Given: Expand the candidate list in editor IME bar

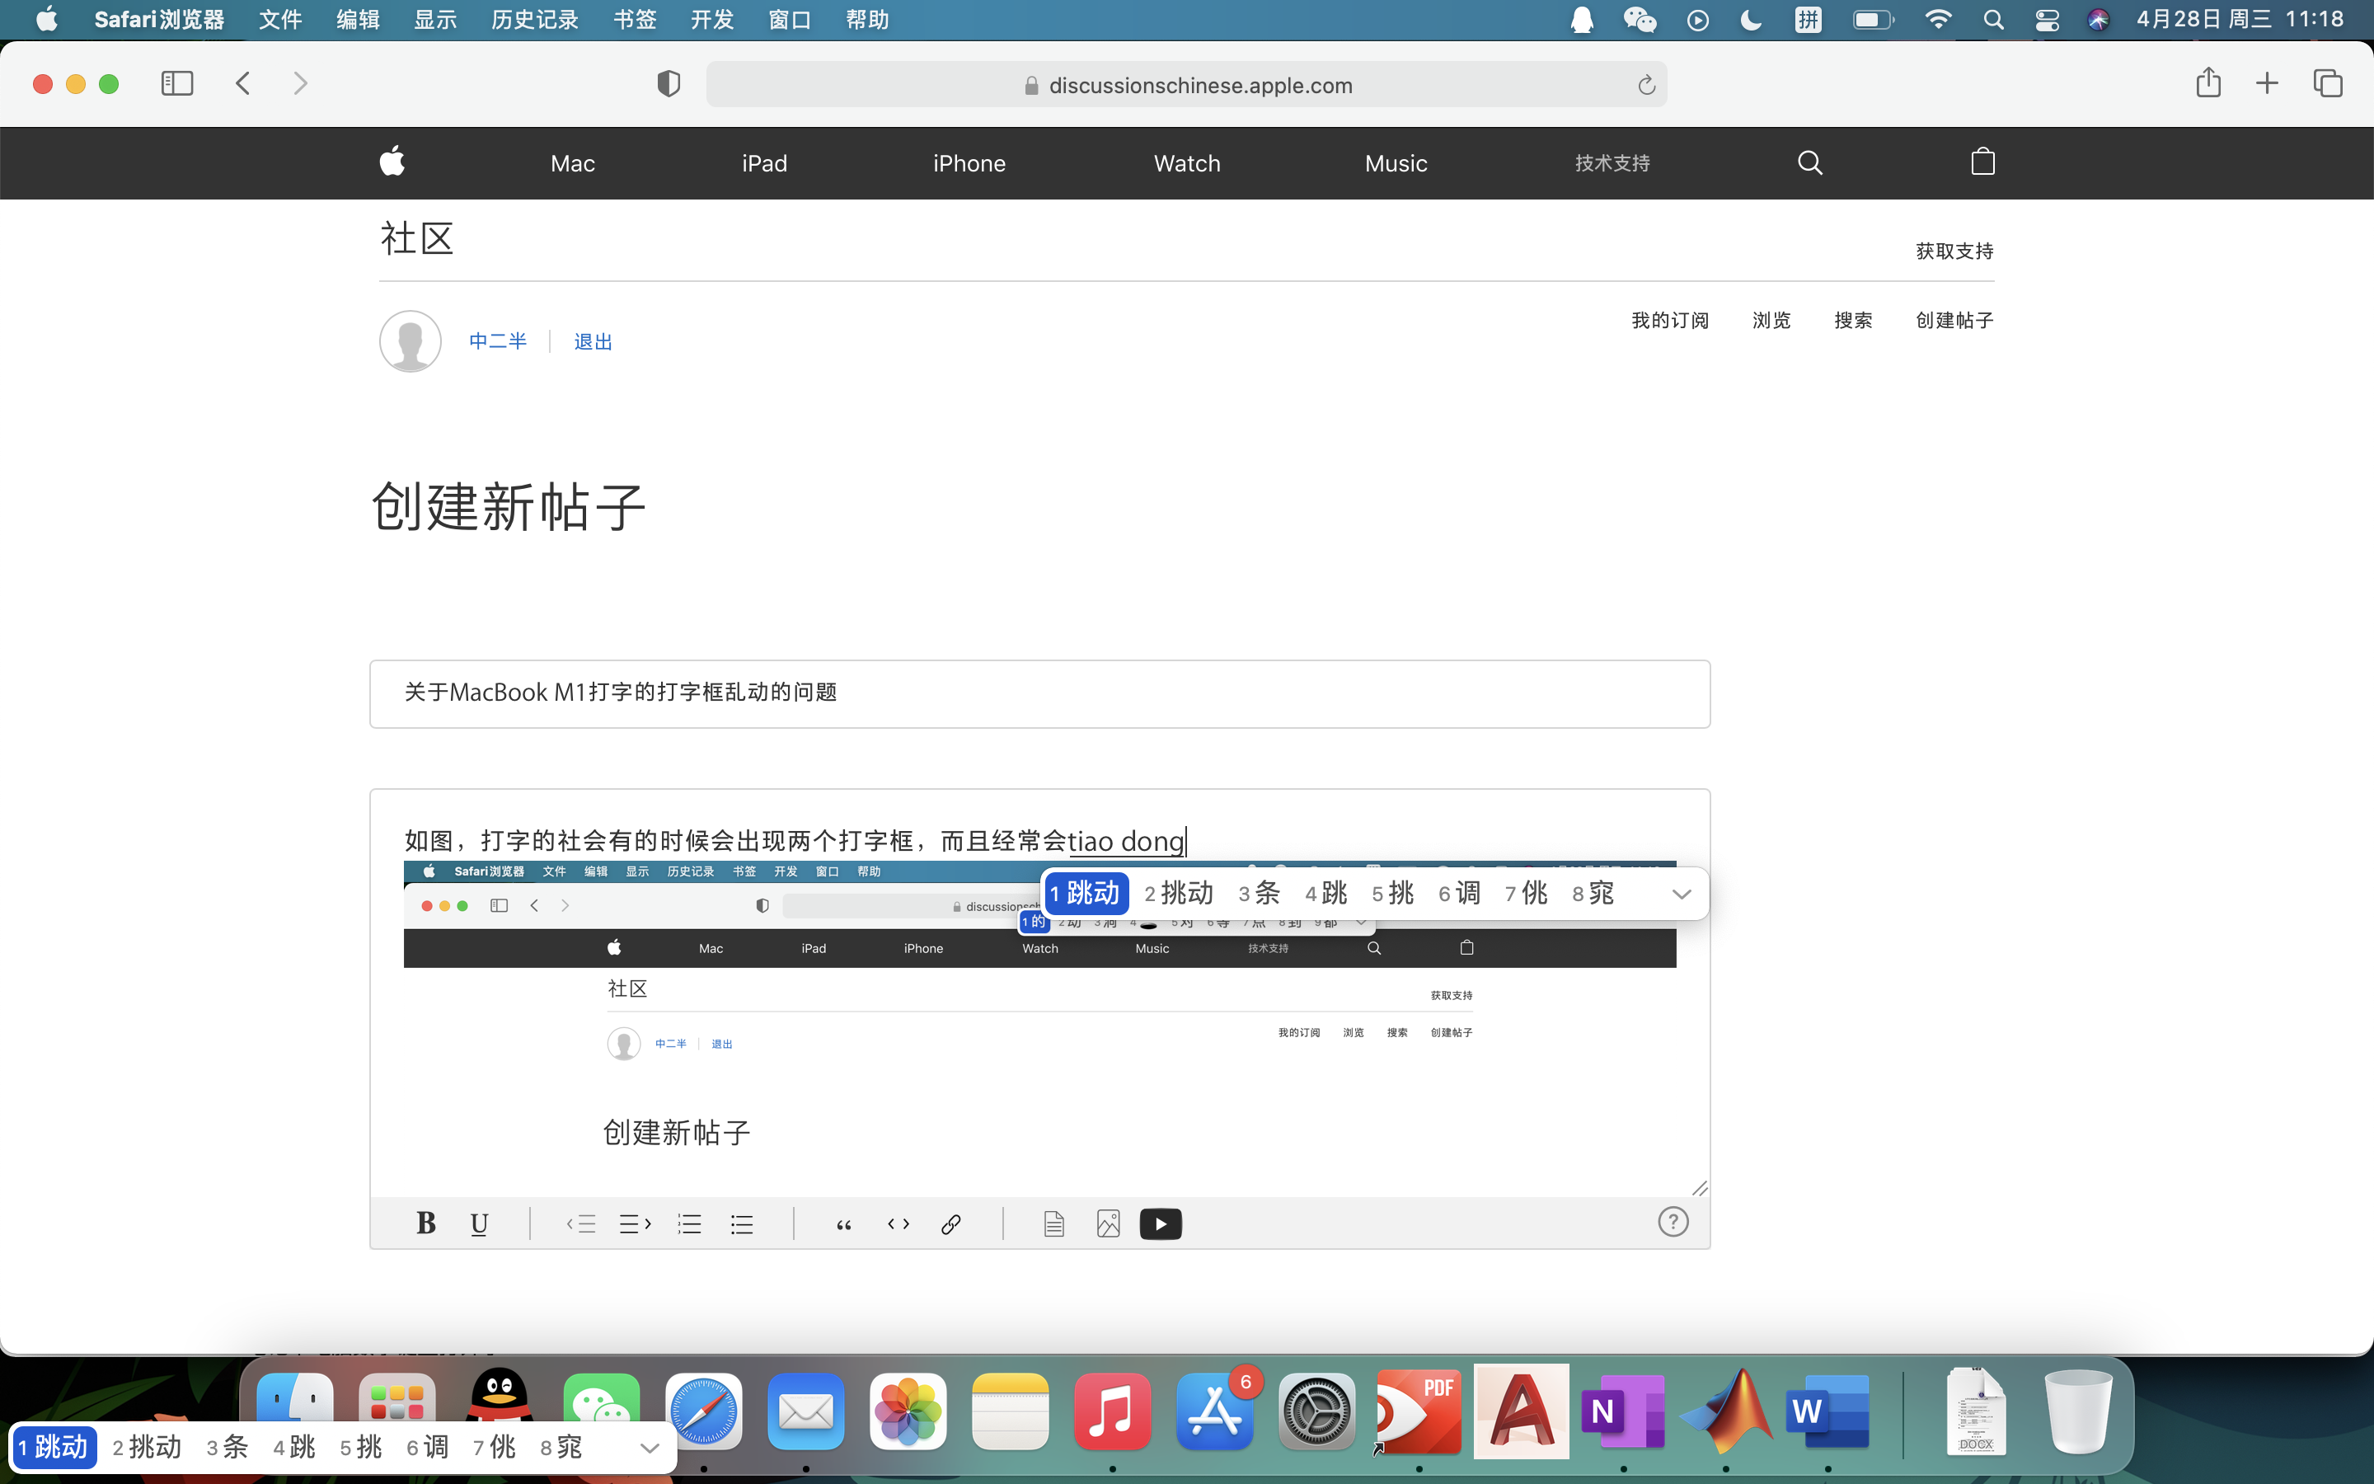Looking at the screenshot, I should (1682, 893).
